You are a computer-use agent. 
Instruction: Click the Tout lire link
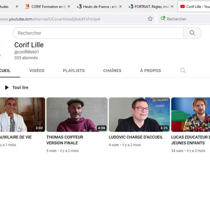tap(20, 88)
